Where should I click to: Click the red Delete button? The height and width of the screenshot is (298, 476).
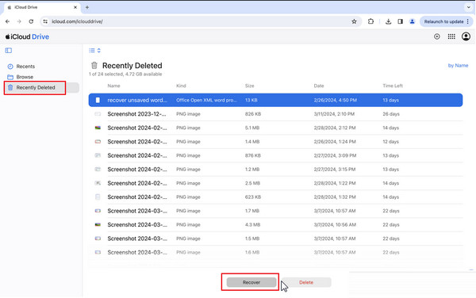[306, 282]
